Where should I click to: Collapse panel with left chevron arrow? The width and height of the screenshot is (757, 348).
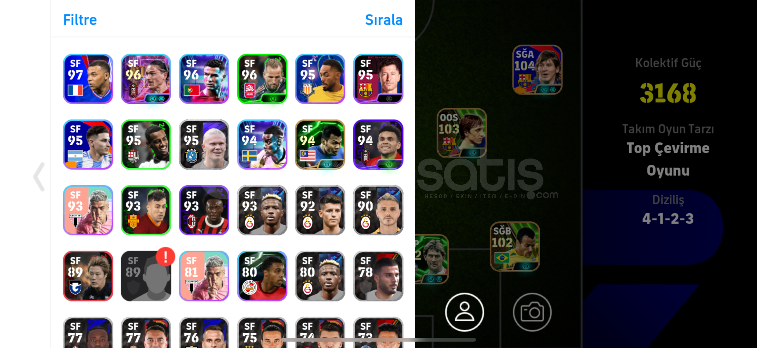[39, 177]
